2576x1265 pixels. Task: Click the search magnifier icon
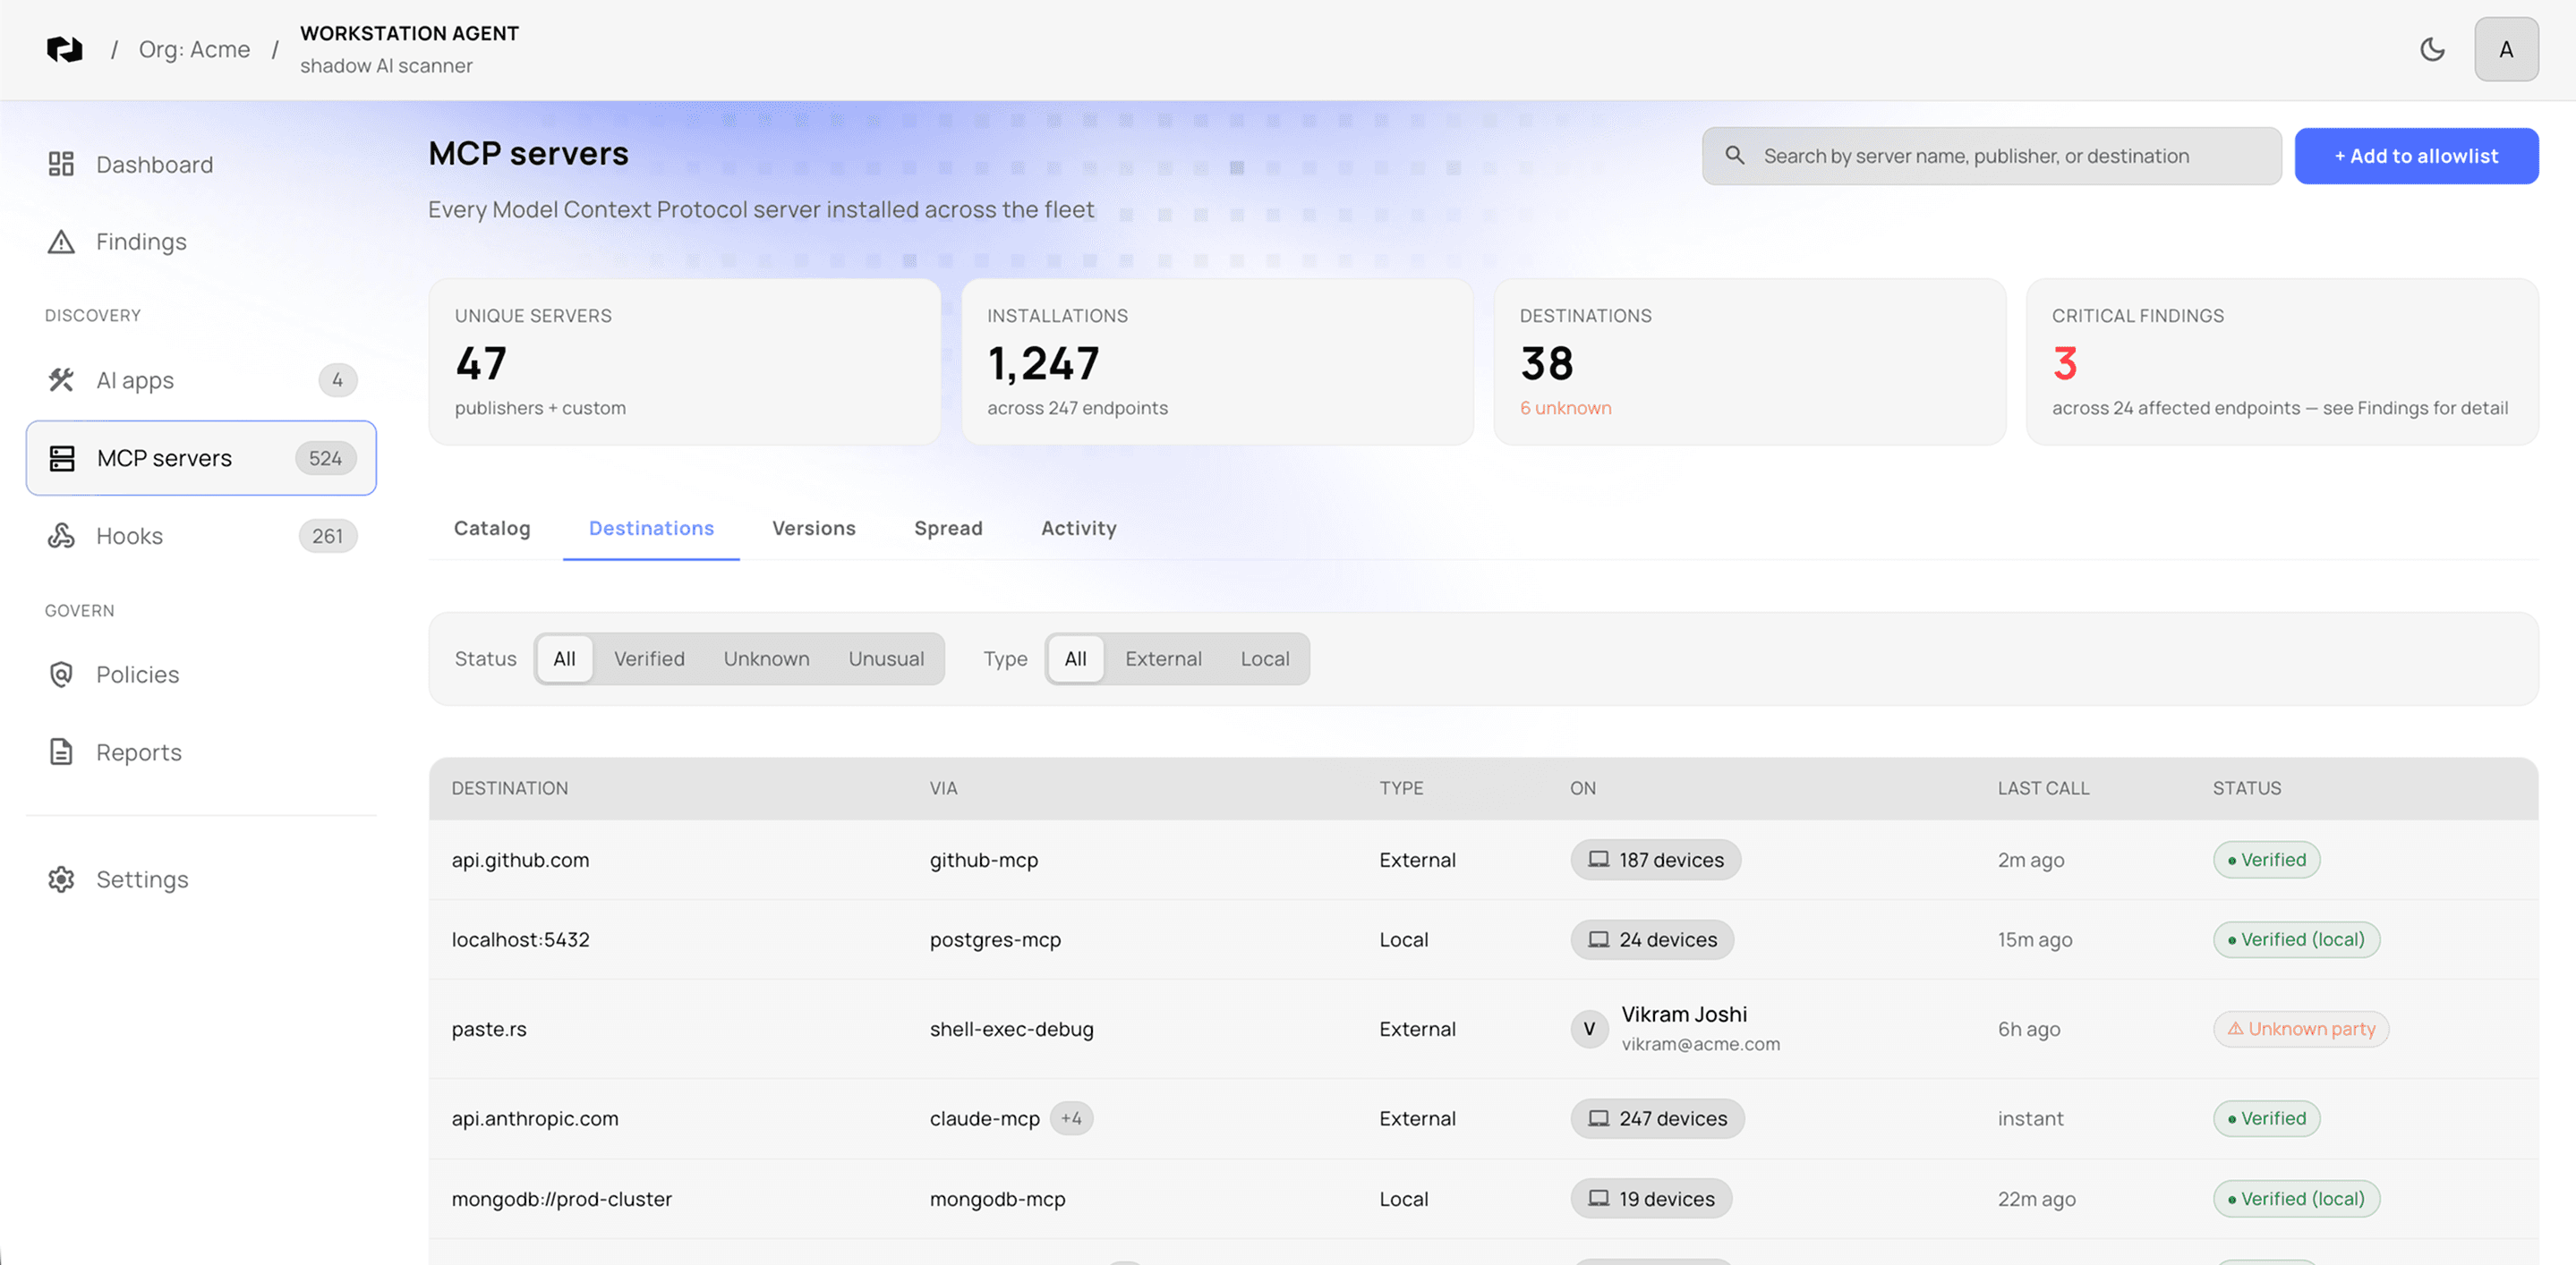click(x=1735, y=155)
